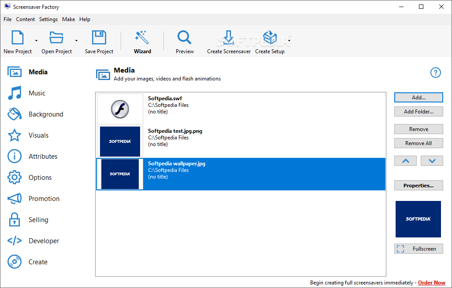Click the Preview magnifier icon
This screenshot has height=288, width=452.
point(185,37)
